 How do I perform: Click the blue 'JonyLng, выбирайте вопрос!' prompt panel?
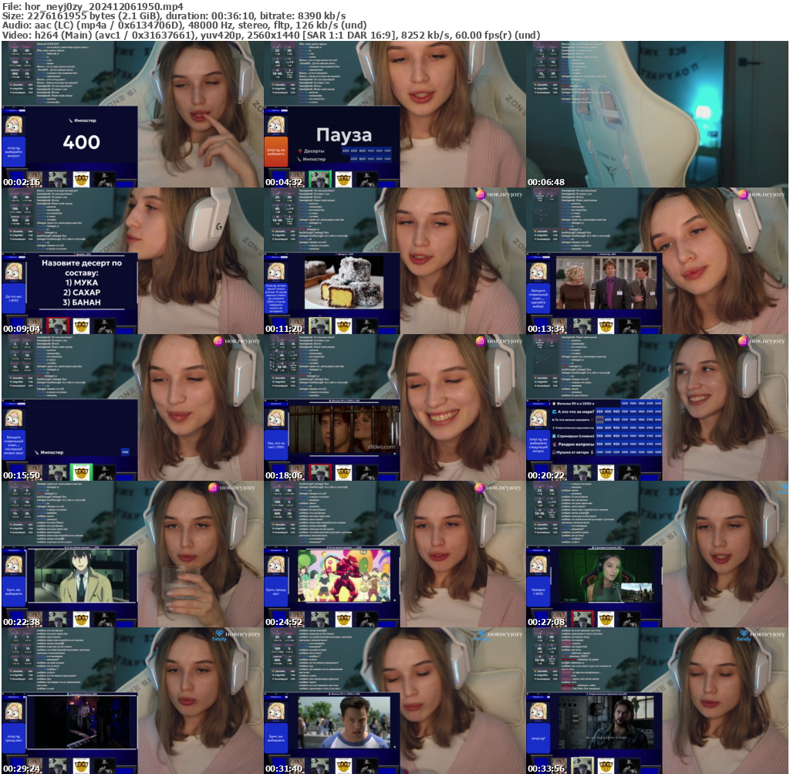(x=538, y=444)
